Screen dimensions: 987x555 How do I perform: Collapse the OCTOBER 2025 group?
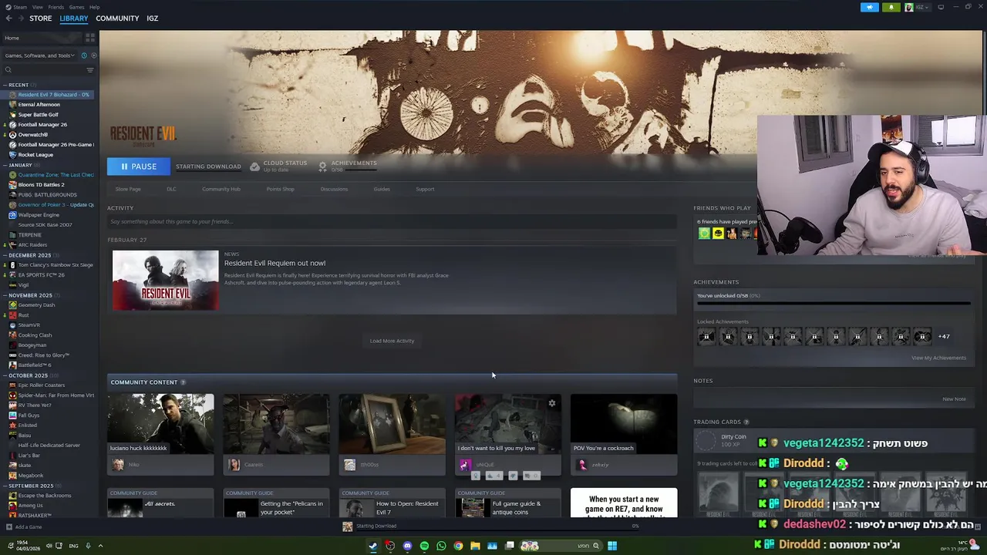(x=5, y=375)
